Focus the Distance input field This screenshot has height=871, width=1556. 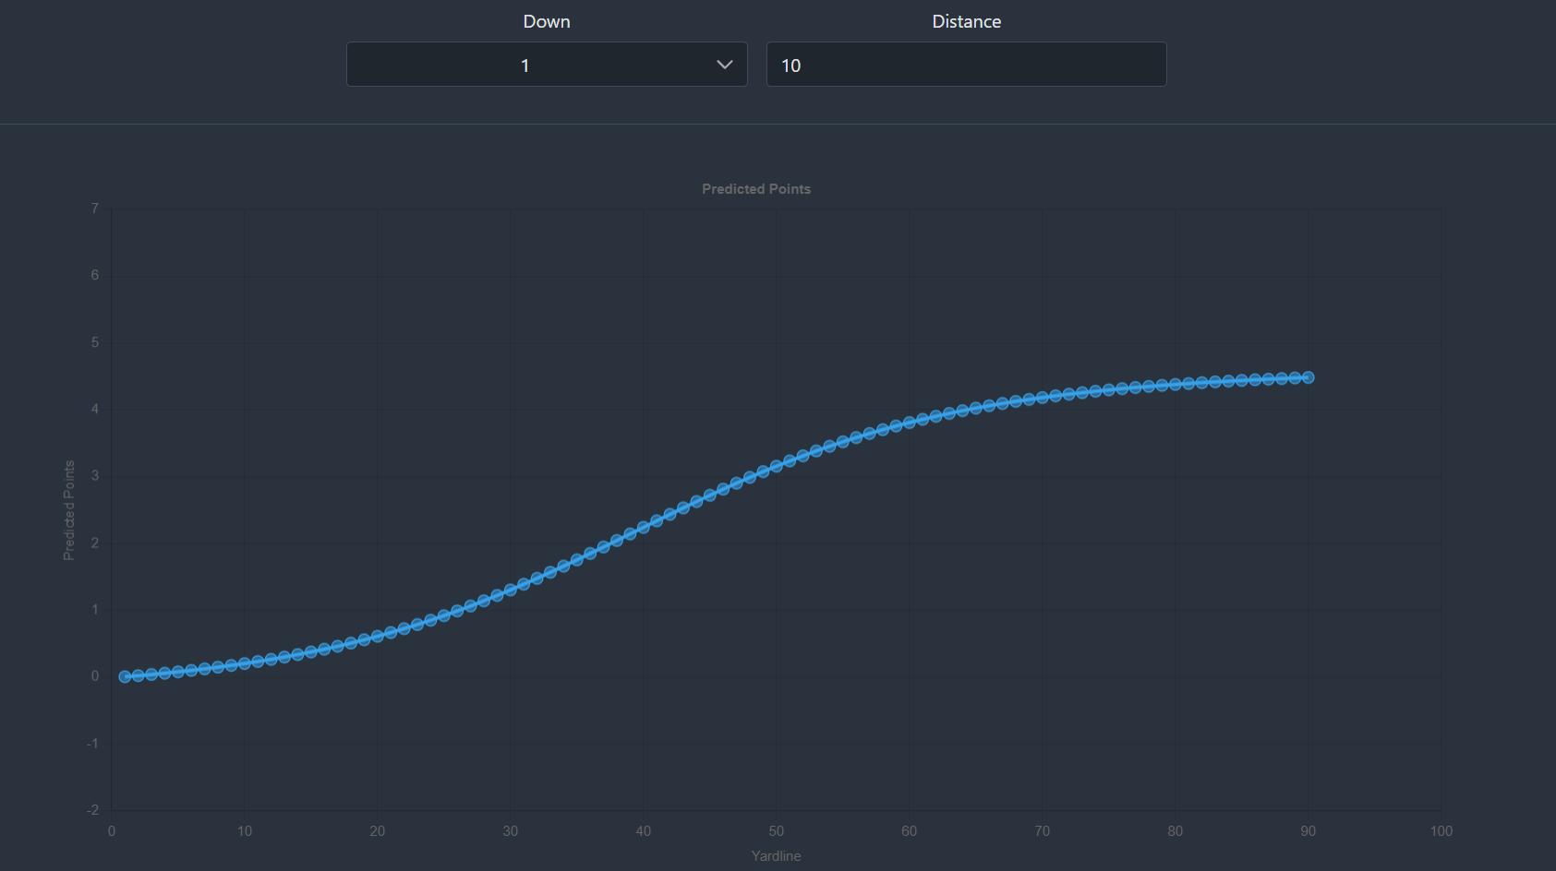[x=966, y=65]
